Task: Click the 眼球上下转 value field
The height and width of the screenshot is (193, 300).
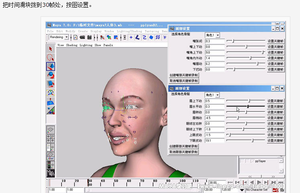Action: tap(214, 129)
